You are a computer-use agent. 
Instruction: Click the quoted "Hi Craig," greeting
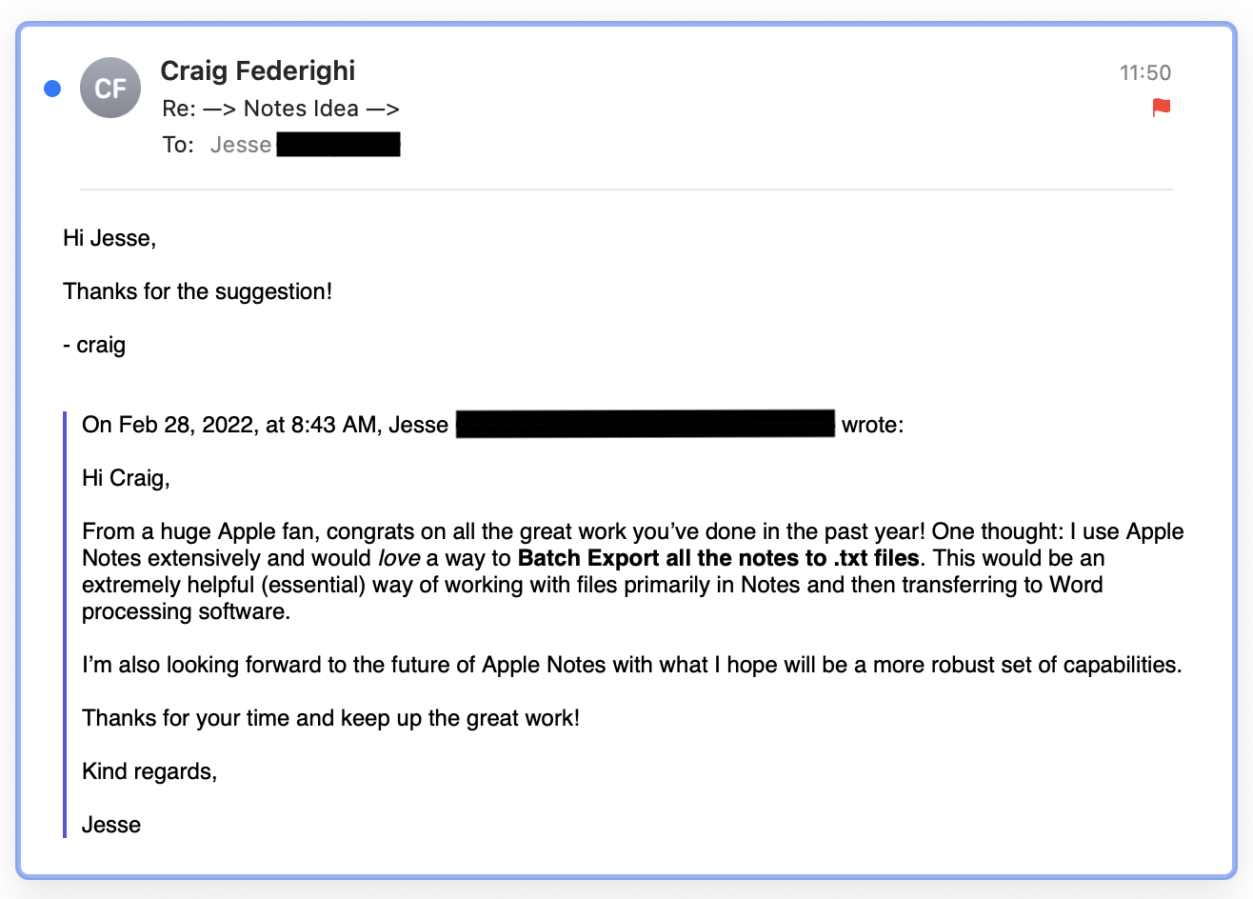tap(126, 478)
